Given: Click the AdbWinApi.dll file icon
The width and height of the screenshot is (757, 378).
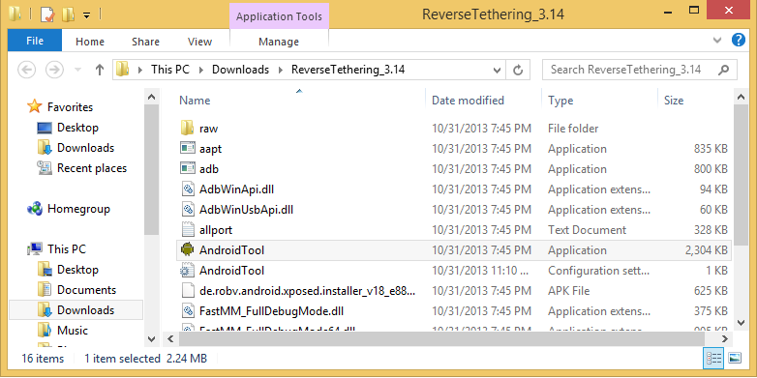Looking at the screenshot, I should tap(188, 189).
